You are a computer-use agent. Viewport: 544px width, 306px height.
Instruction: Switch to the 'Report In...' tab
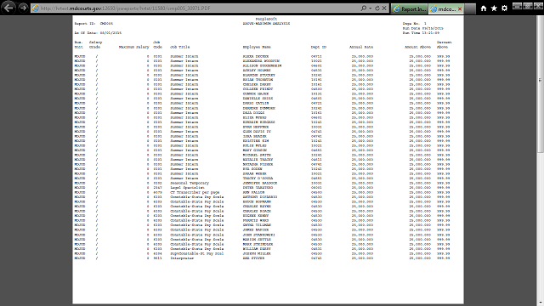(410, 9)
